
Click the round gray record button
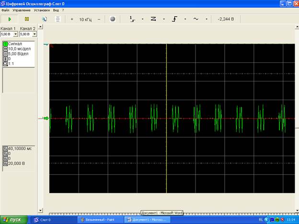pos(113,19)
